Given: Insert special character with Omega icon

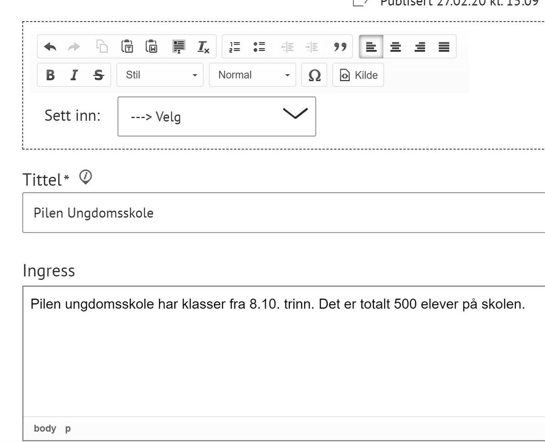Looking at the screenshot, I should [314, 75].
